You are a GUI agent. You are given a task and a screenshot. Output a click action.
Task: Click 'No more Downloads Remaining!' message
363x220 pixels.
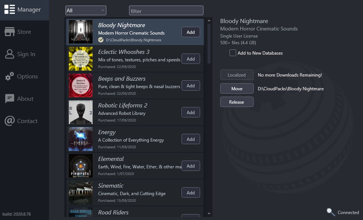pyautogui.click(x=290, y=75)
